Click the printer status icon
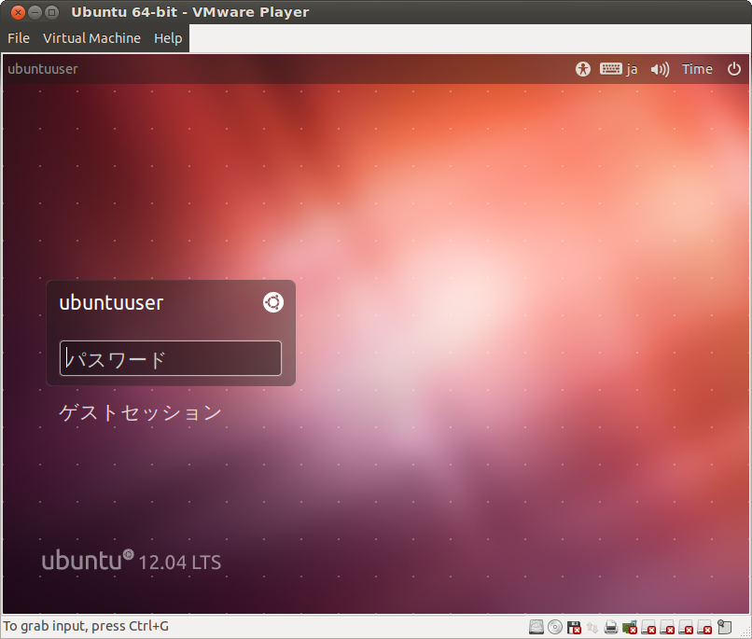 pos(610,627)
